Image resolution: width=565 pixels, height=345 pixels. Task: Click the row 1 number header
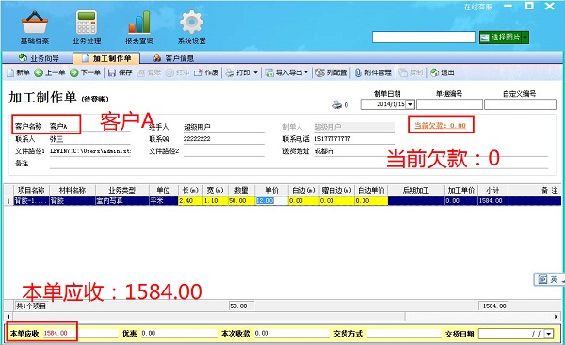coord(8,201)
